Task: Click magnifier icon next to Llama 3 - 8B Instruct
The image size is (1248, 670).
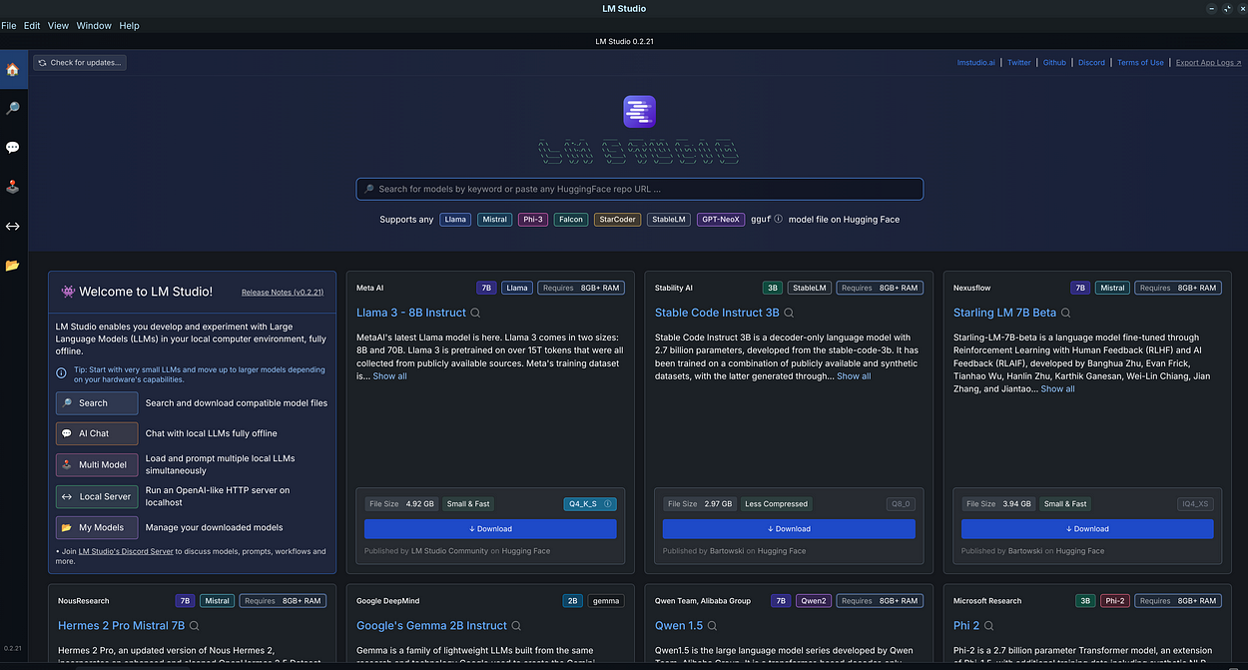Action: (x=475, y=313)
